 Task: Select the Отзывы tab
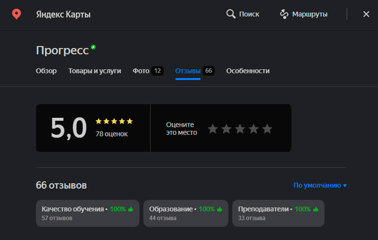(x=188, y=71)
